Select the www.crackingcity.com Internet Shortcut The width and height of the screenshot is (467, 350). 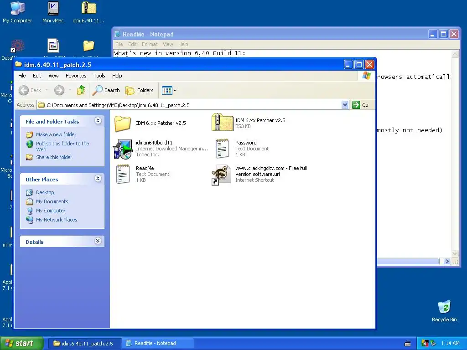point(221,175)
